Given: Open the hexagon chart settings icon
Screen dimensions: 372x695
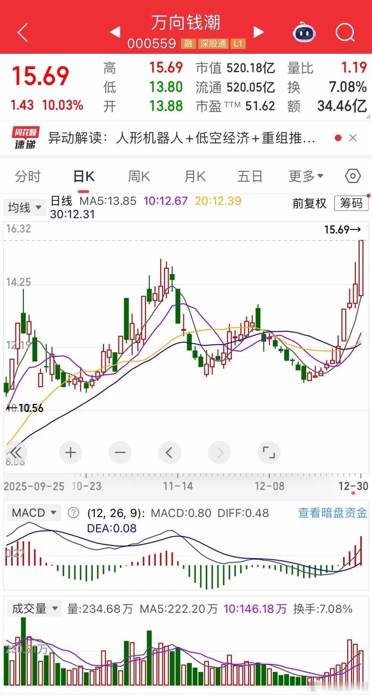Looking at the screenshot, I should click(353, 176).
